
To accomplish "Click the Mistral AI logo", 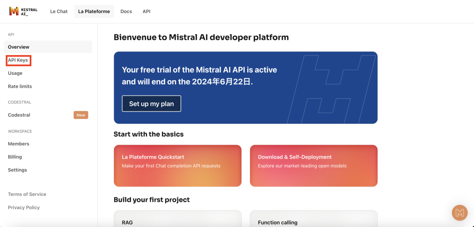I will point(23,11).
